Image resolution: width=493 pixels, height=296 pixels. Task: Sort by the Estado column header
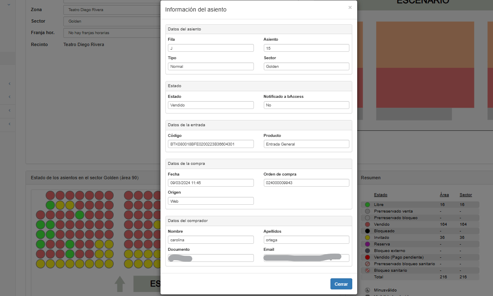pos(380,195)
